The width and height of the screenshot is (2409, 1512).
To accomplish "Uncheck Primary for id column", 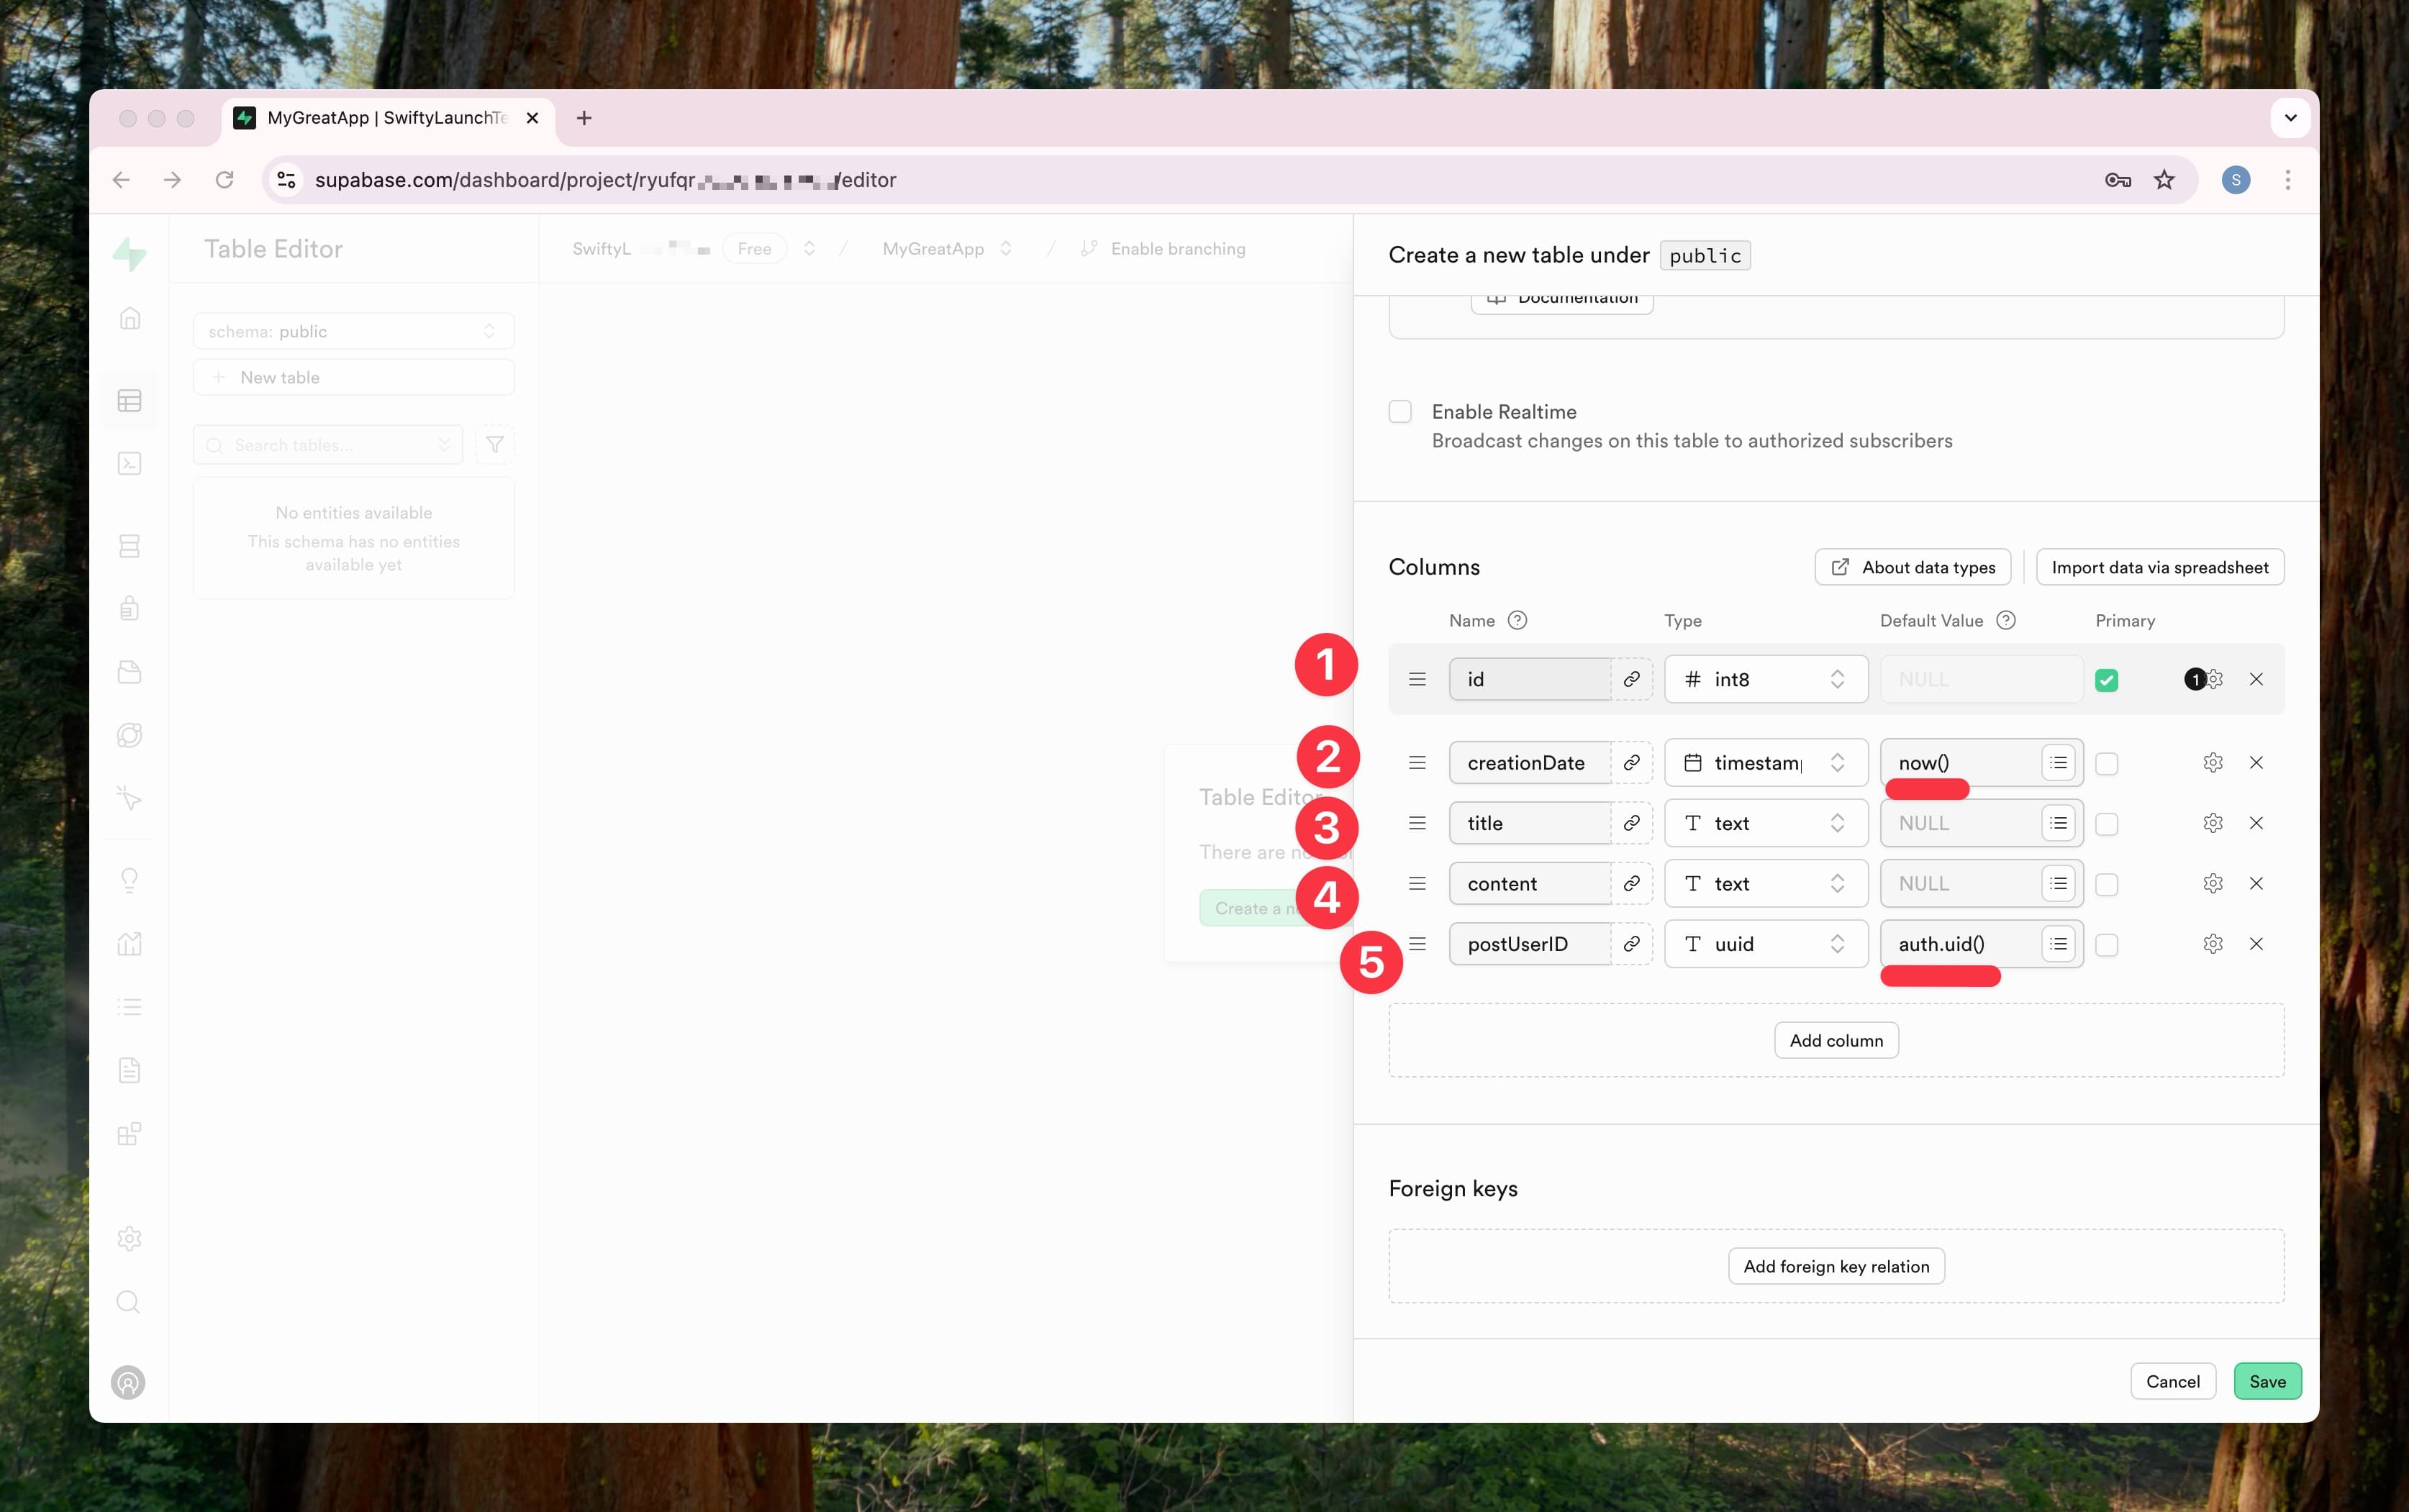I will point(2107,680).
